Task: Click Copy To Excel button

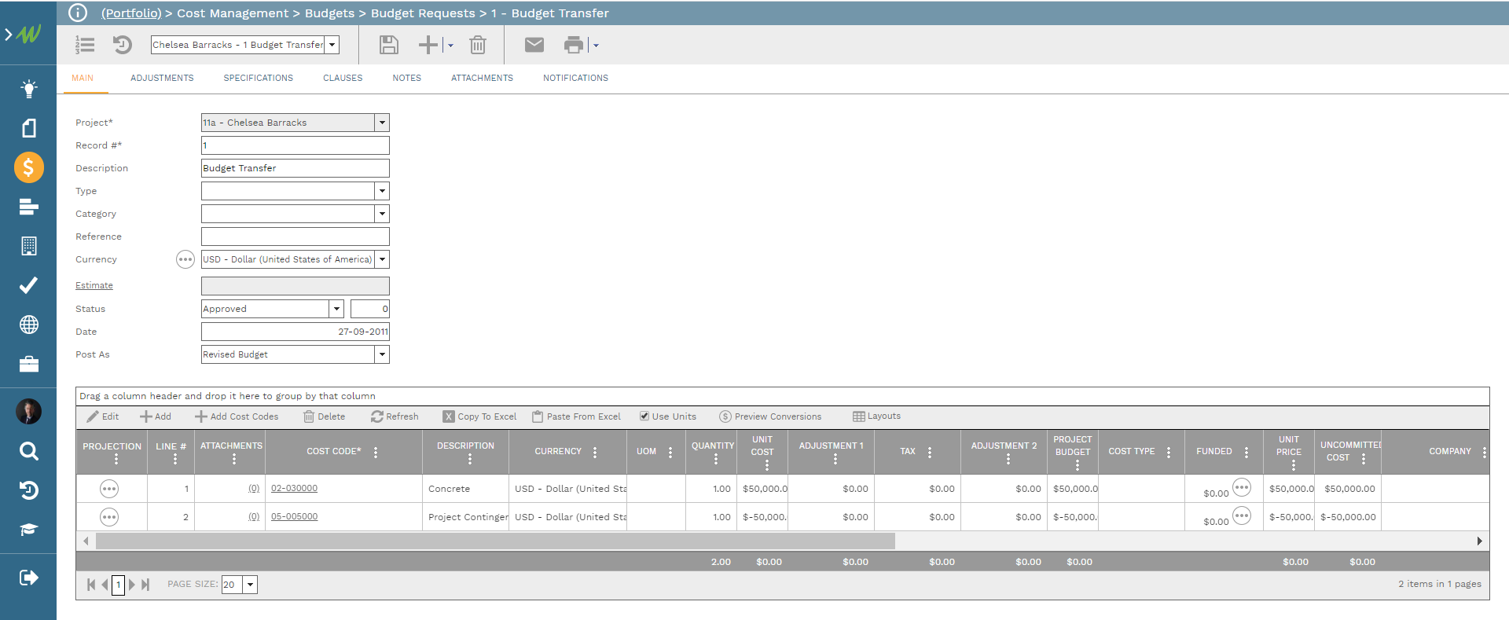Action: coord(479,416)
